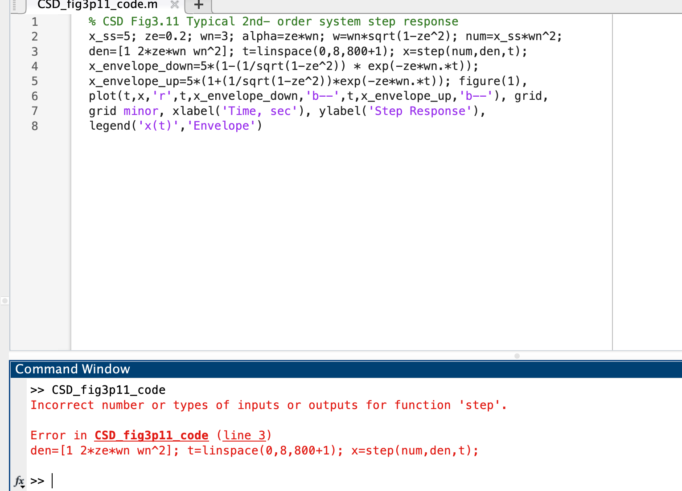Click the red 'Incorrect number or types' error message
Image resolution: width=682 pixels, height=491 pixels.
coord(269,405)
